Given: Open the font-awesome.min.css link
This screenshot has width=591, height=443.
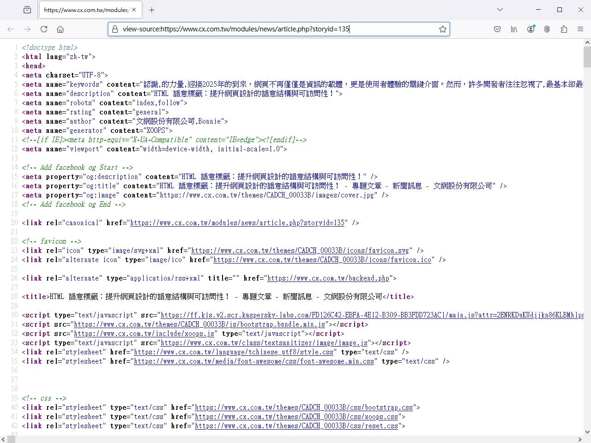Looking at the screenshot, I should point(254,361).
